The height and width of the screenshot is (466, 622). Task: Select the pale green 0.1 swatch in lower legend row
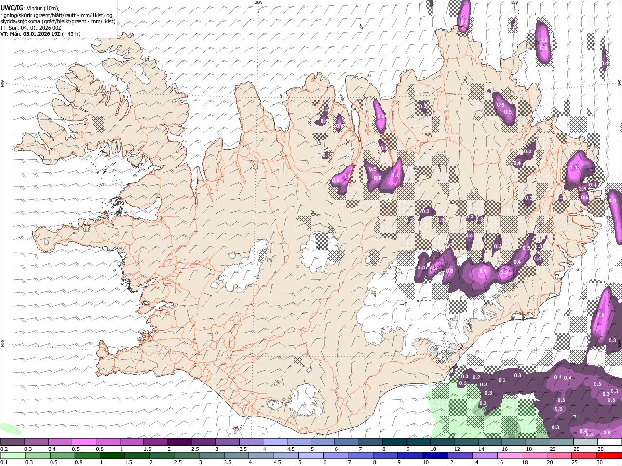tap(13, 455)
